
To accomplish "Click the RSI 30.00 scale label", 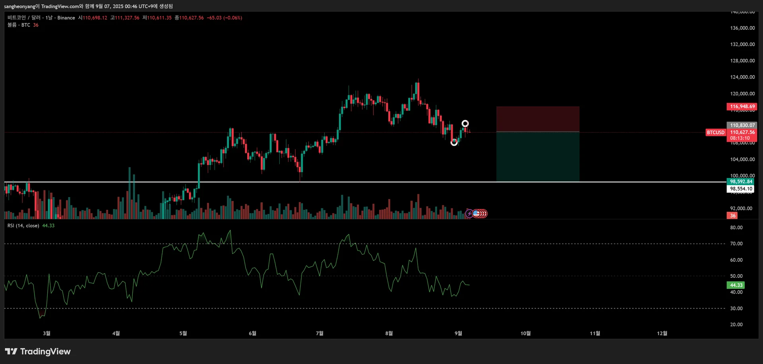I will [x=736, y=308].
